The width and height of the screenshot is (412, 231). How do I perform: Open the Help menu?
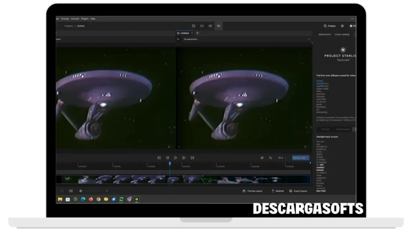(x=93, y=19)
